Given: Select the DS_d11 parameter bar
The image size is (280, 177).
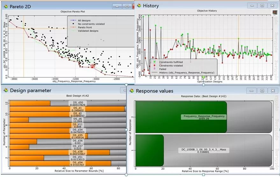Looking at the screenshot, I should pos(68,125).
